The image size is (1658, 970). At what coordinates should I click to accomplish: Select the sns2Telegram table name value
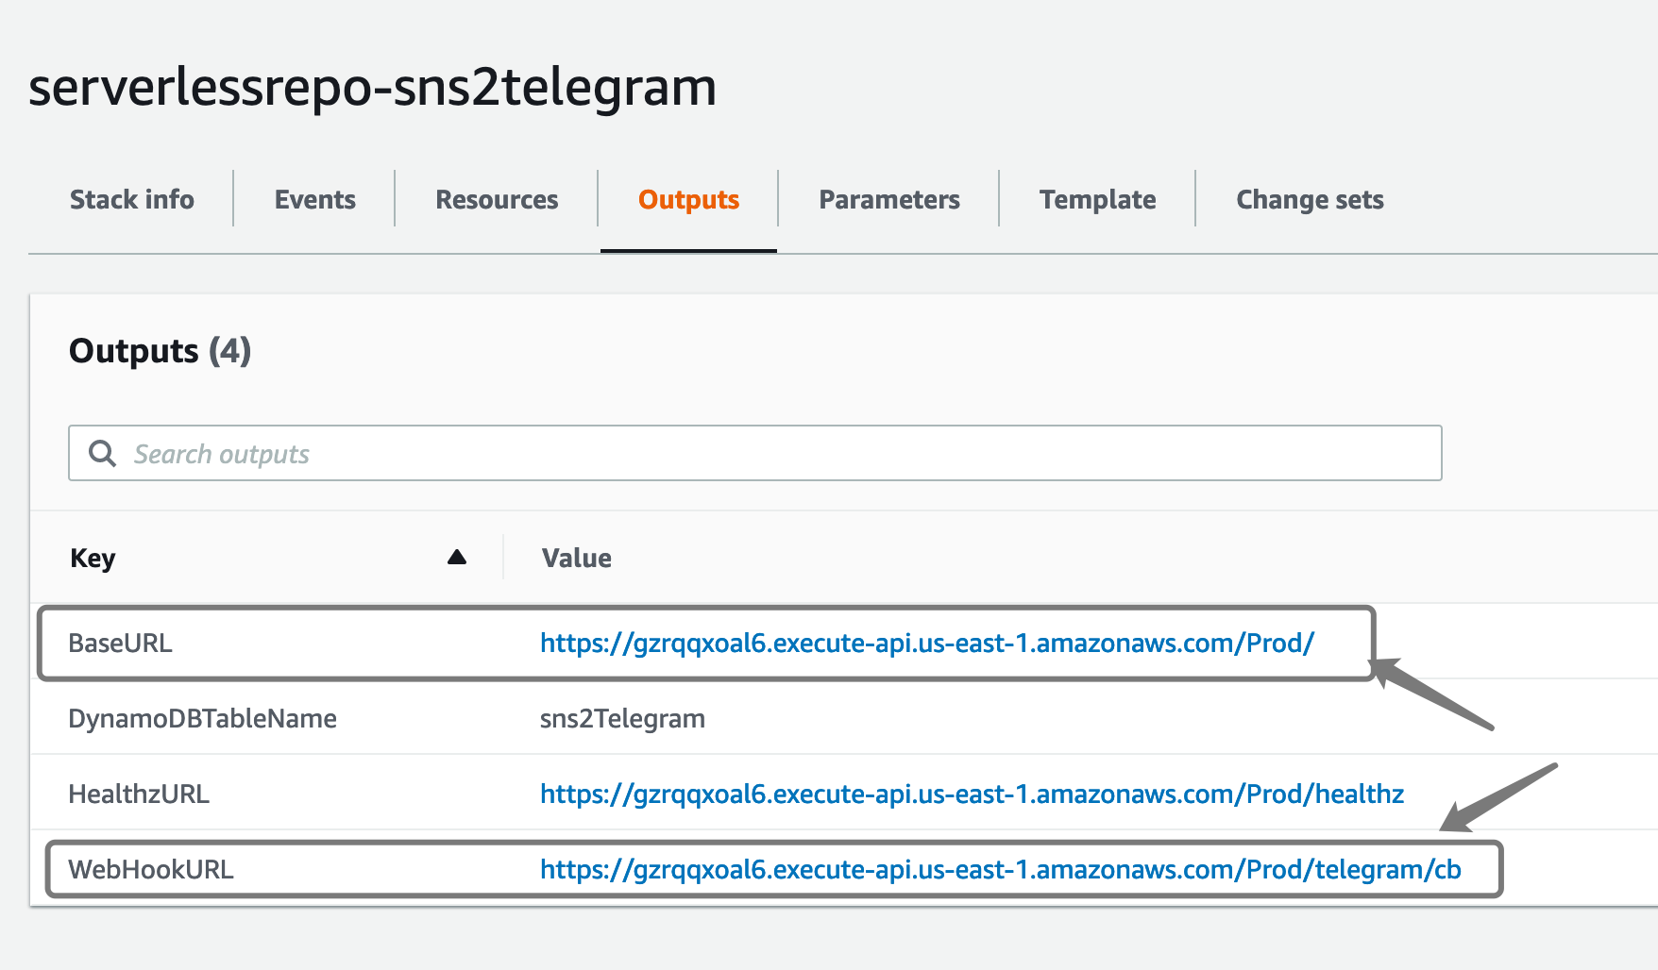(622, 719)
